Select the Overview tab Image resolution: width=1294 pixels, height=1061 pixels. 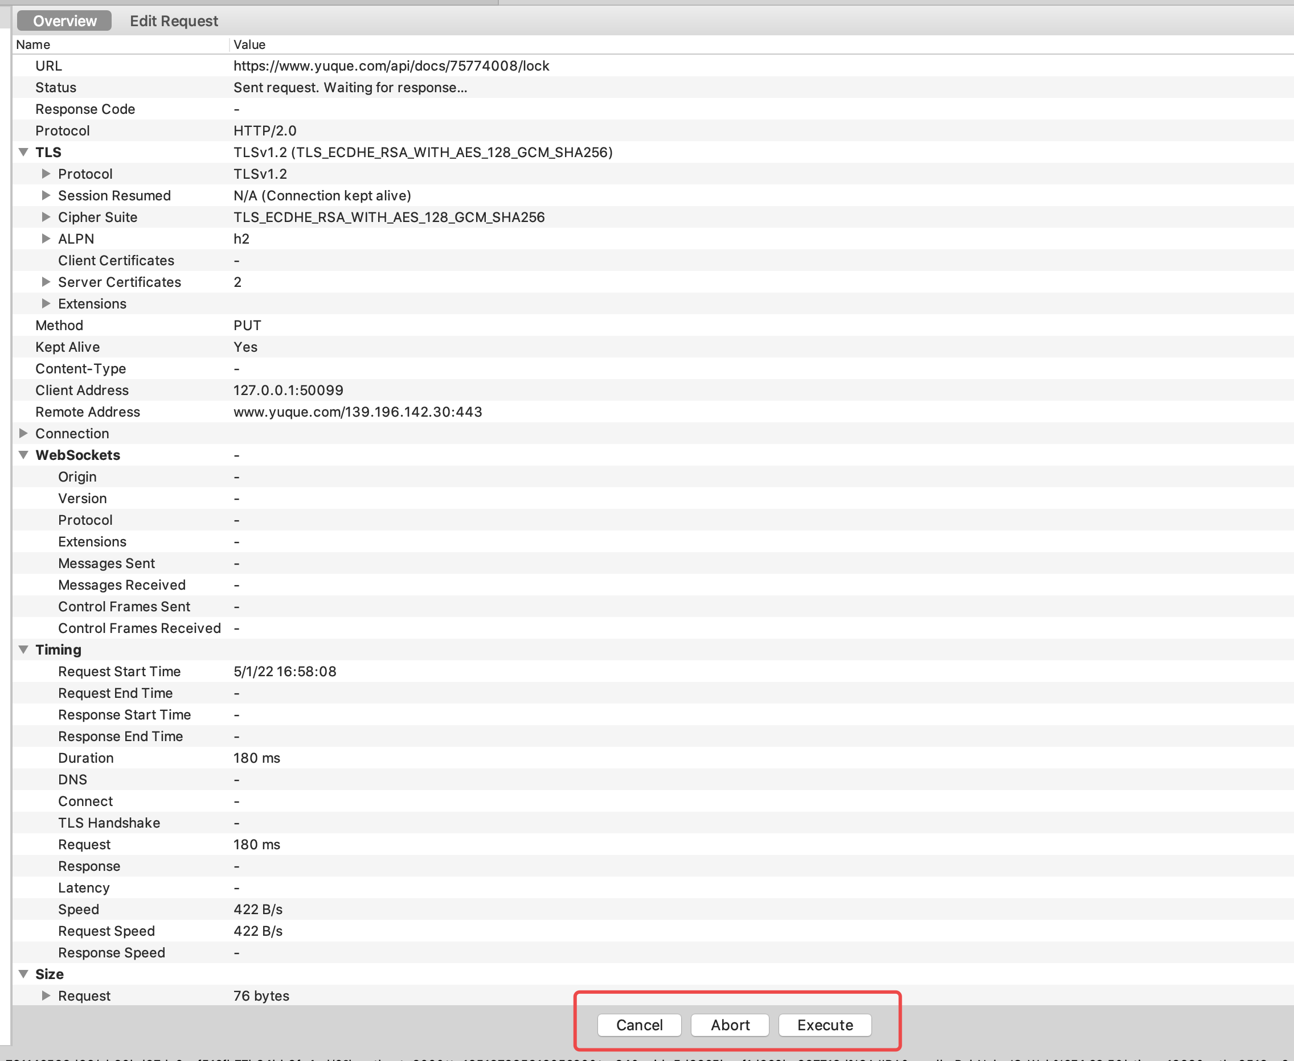point(64,21)
